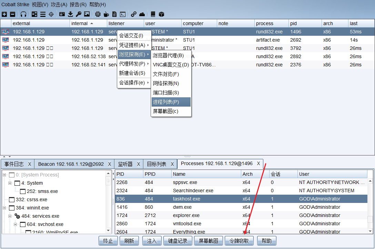Collapse the 4: System tree node

pos(10,183)
